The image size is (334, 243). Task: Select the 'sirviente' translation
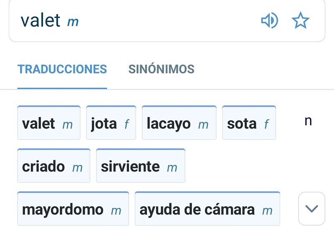click(x=140, y=166)
